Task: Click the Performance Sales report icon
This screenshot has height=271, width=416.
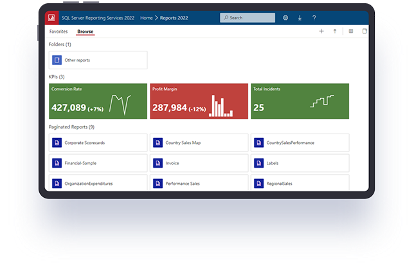Action: tap(158, 184)
